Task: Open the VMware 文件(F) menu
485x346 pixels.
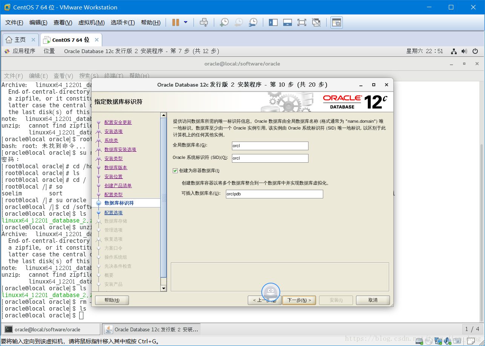Action: (14, 23)
